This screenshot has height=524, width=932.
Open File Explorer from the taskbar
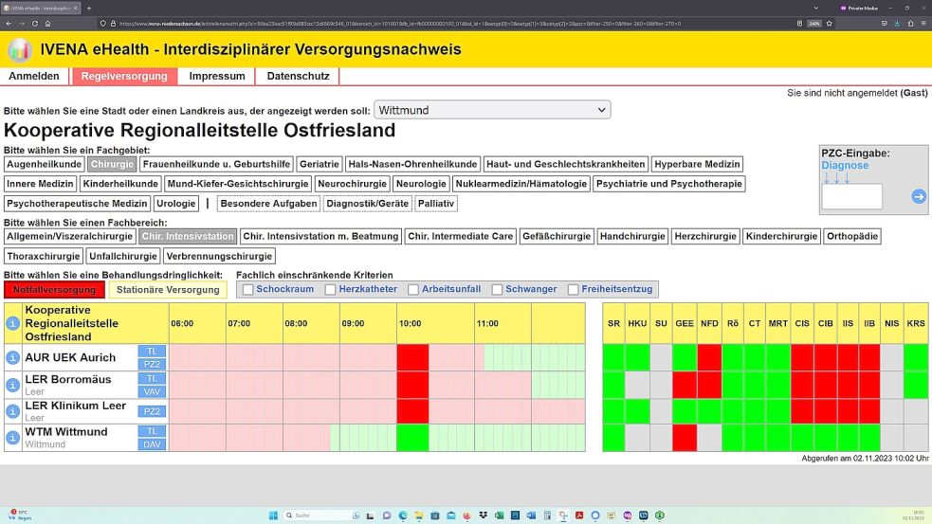(x=419, y=515)
